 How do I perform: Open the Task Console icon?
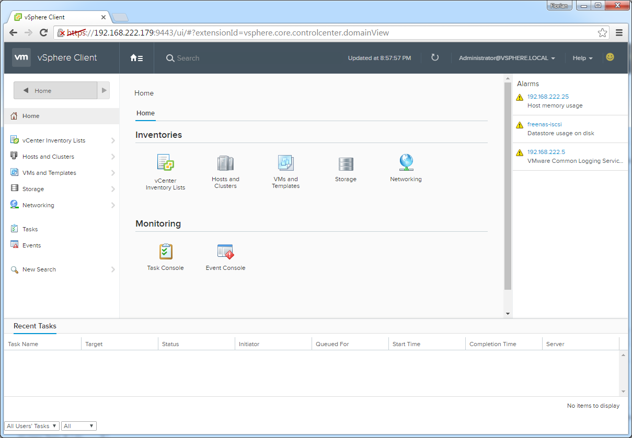click(x=165, y=252)
